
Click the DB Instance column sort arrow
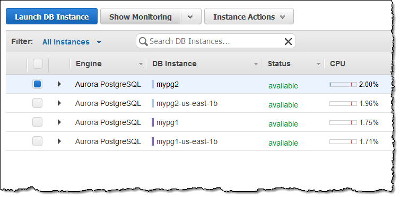(x=256, y=65)
